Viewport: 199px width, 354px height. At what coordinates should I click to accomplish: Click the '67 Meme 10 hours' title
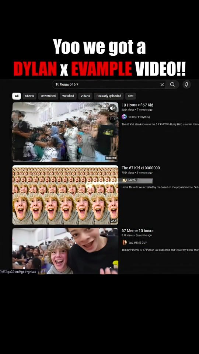pyautogui.click(x=137, y=230)
